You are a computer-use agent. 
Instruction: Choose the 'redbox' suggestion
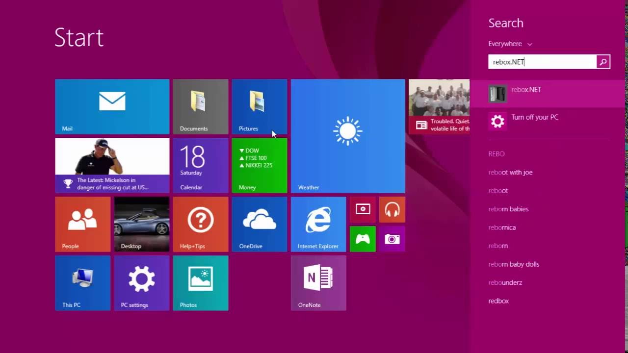[x=498, y=301]
